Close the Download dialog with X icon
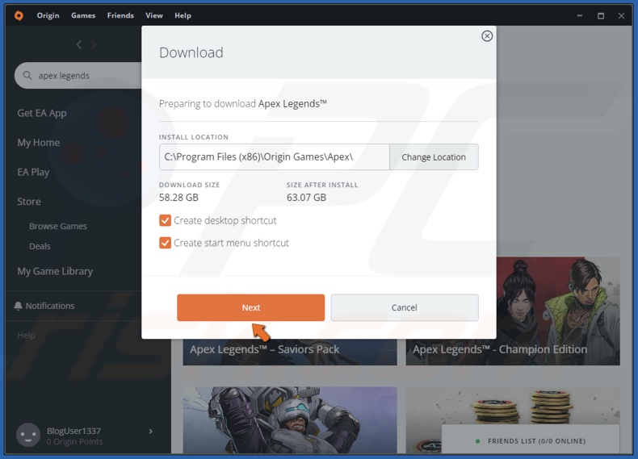 pyautogui.click(x=486, y=36)
